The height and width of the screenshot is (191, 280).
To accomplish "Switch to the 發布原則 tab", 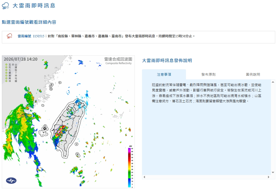I will pos(208,74).
